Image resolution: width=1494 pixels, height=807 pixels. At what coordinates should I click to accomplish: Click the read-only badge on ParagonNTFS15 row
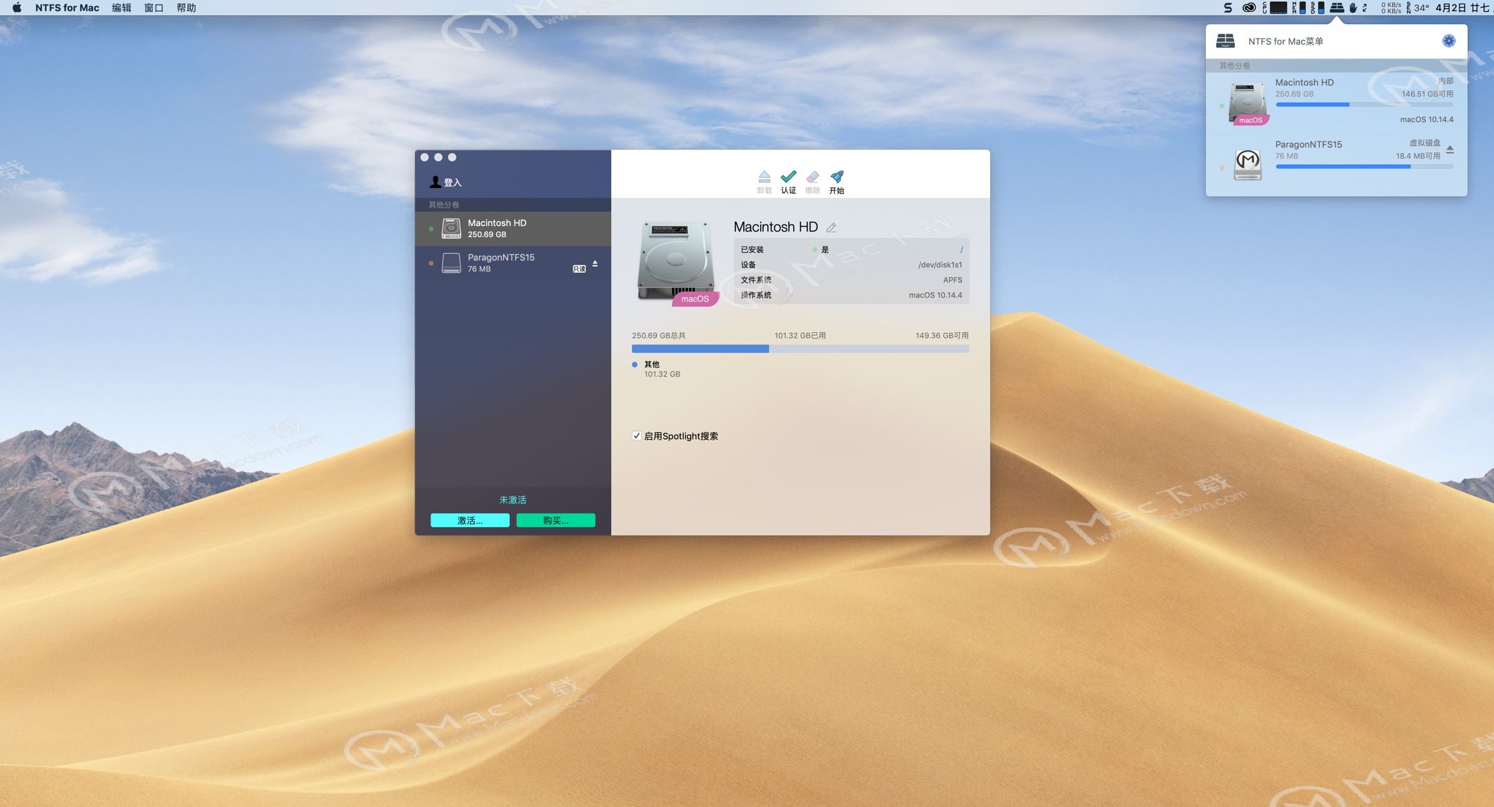[579, 269]
